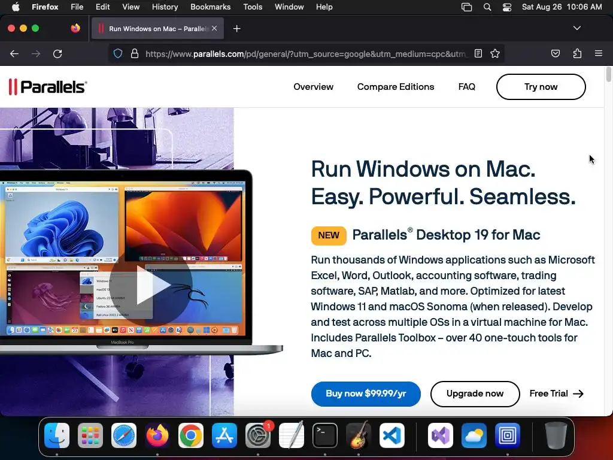The height and width of the screenshot is (460, 613).
Task: Open the Help menu
Action: [x=324, y=7]
